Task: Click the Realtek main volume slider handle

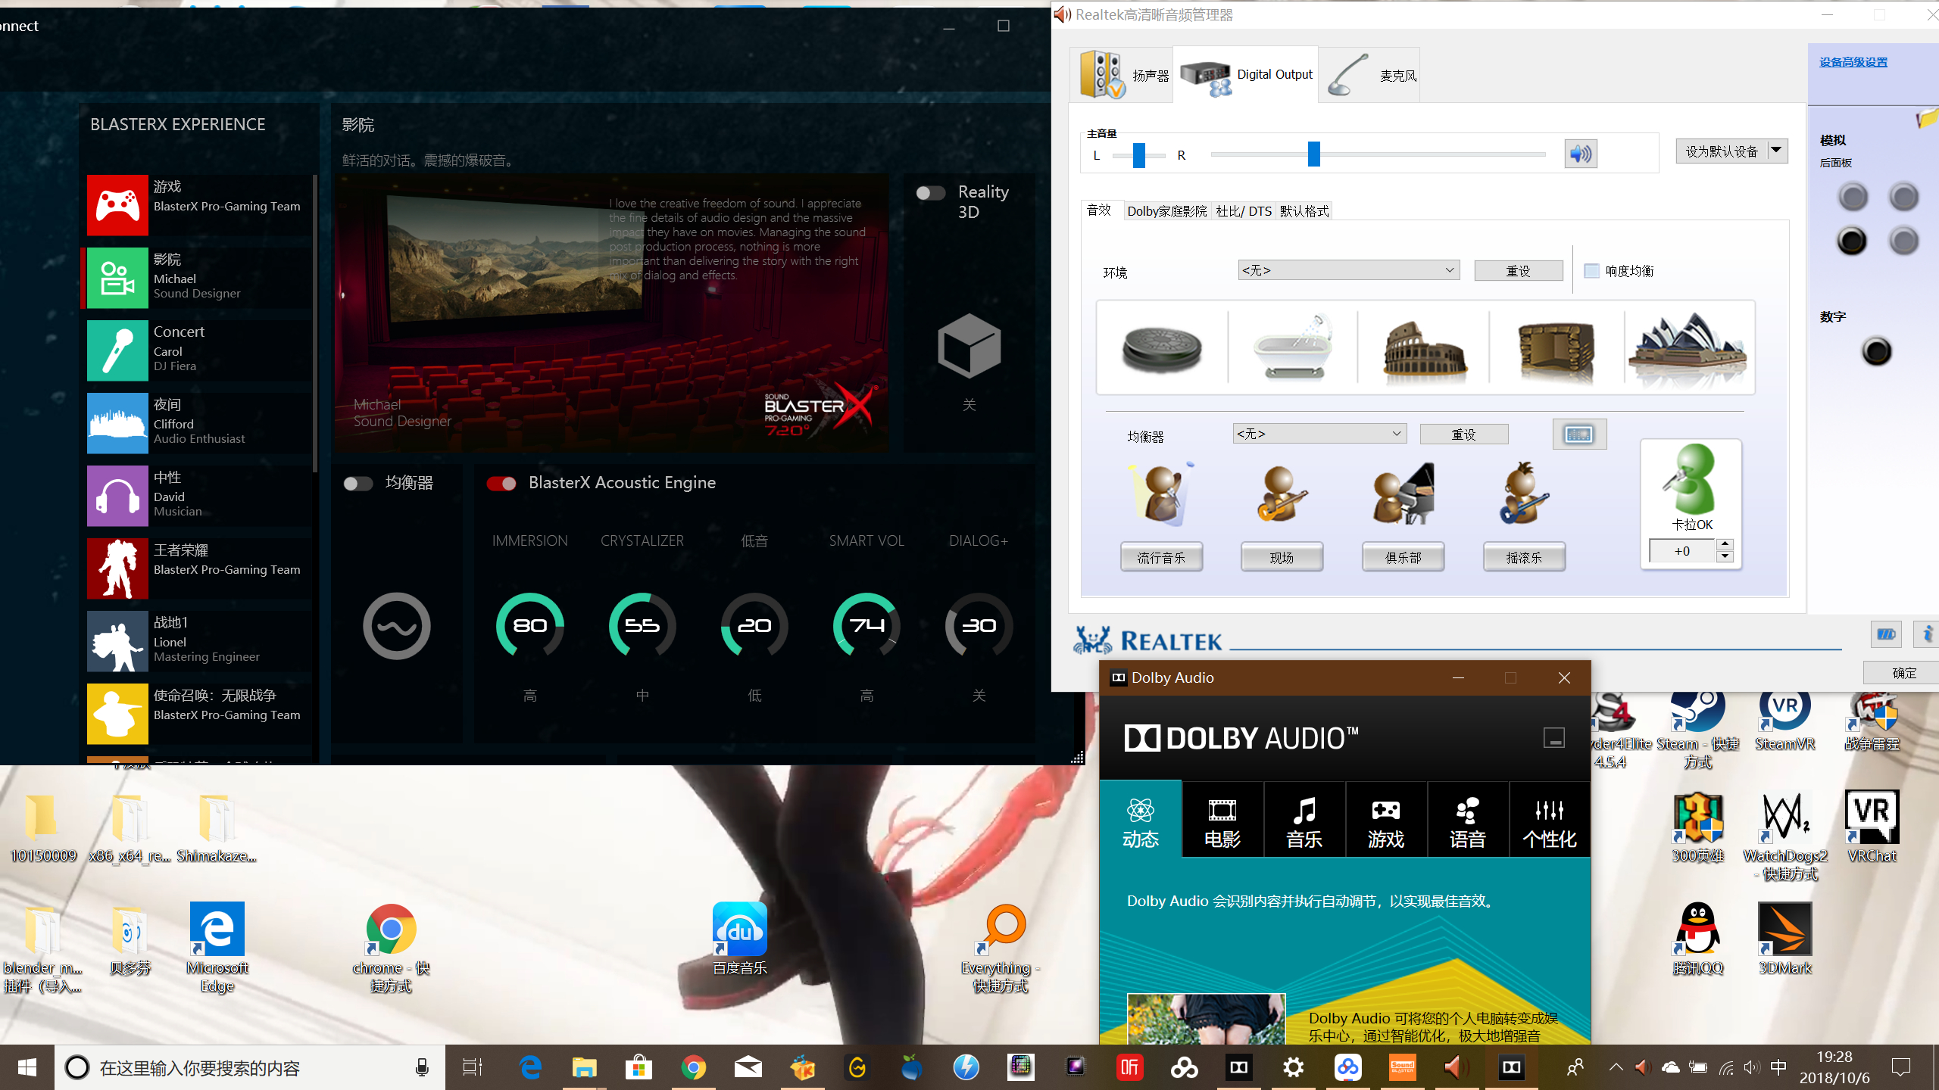Action: [1314, 154]
